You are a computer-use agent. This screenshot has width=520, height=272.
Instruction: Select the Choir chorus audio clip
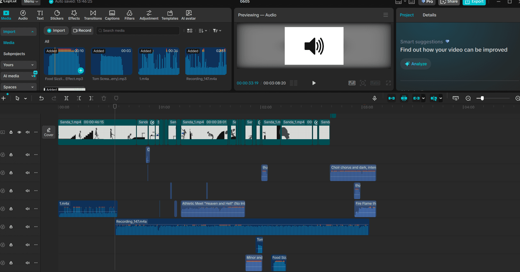[x=353, y=173]
